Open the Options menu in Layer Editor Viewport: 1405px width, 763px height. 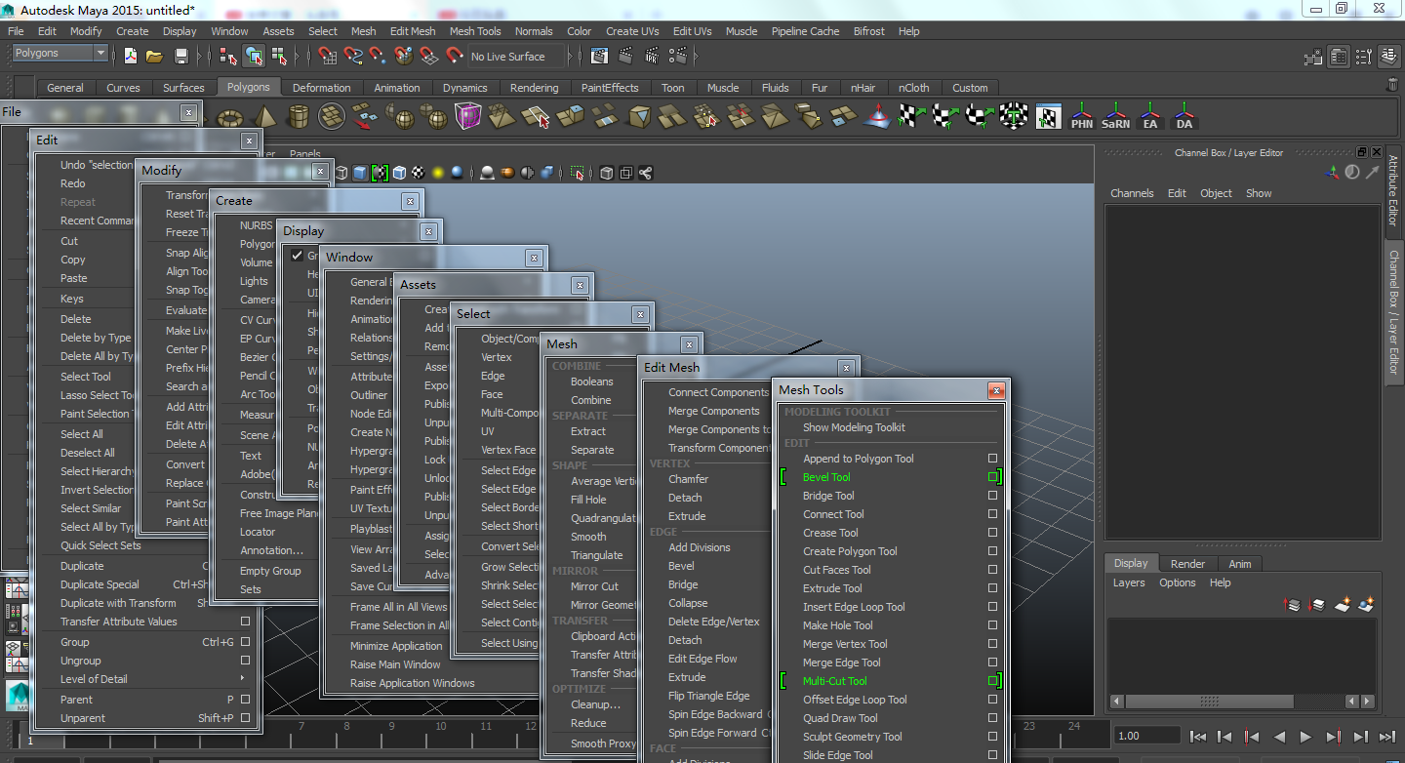tap(1178, 582)
